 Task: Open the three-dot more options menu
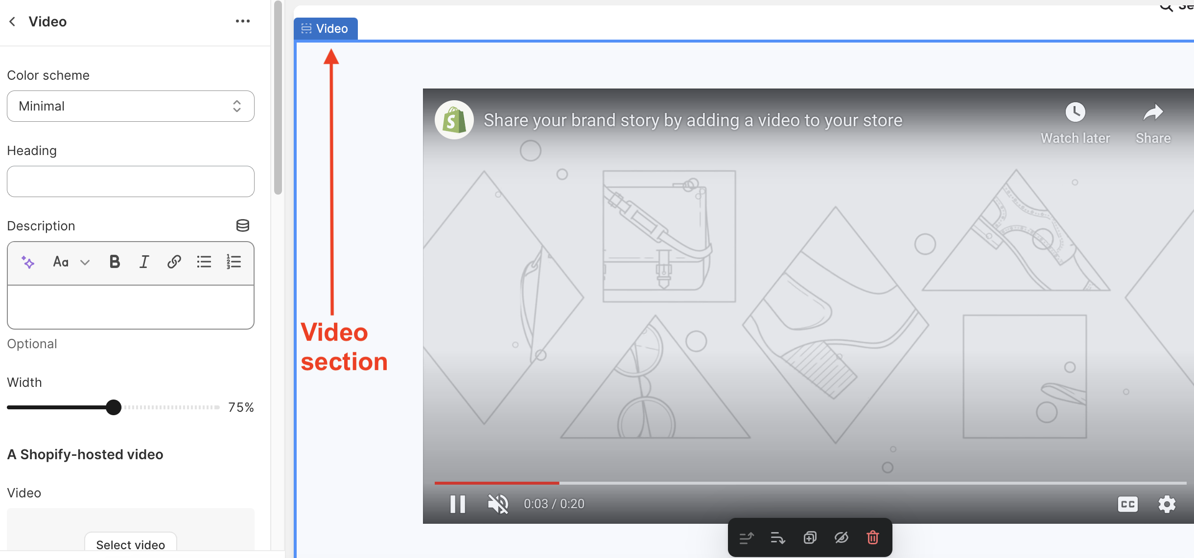click(243, 21)
